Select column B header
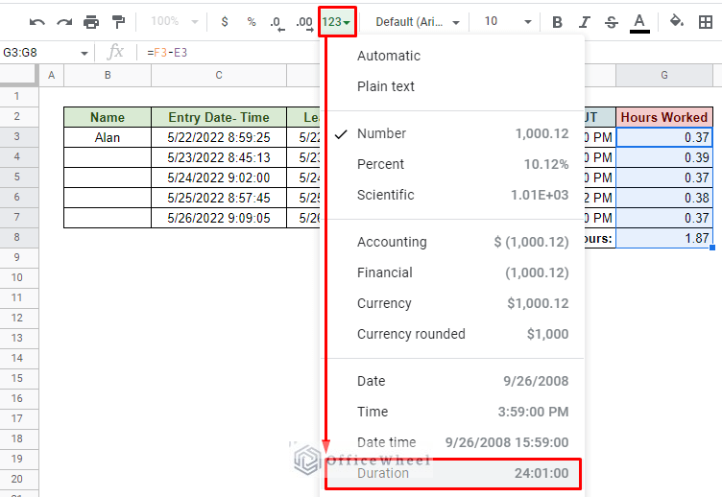 [108, 76]
